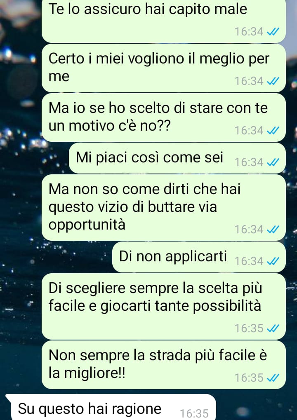This screenshot has height=420, width=297.
Task: Select the 'Ma non so come dirti' message
Action: [x=163, y=208]
